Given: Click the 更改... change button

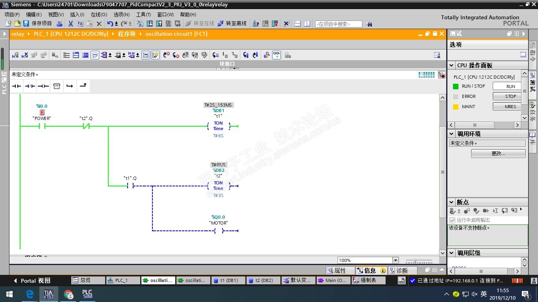Looking at the screenshot, I should click(498, 153).
